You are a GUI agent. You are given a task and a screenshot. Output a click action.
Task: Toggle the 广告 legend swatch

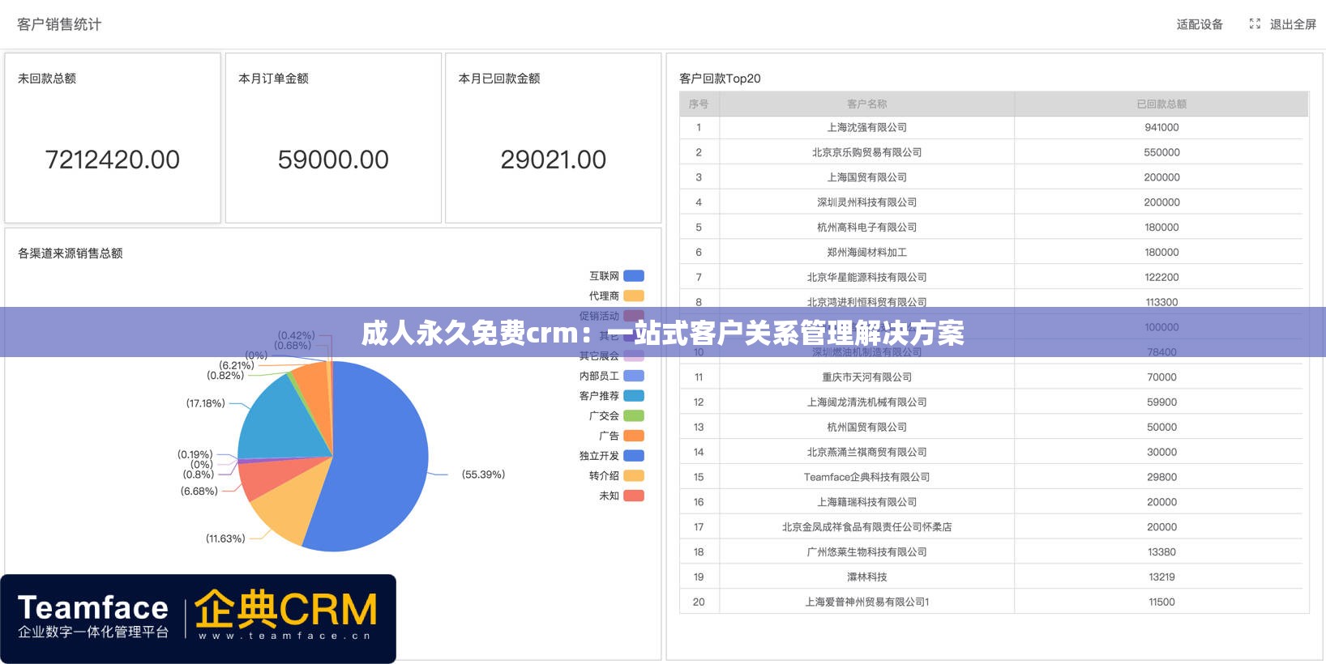[x=634, y=436]
